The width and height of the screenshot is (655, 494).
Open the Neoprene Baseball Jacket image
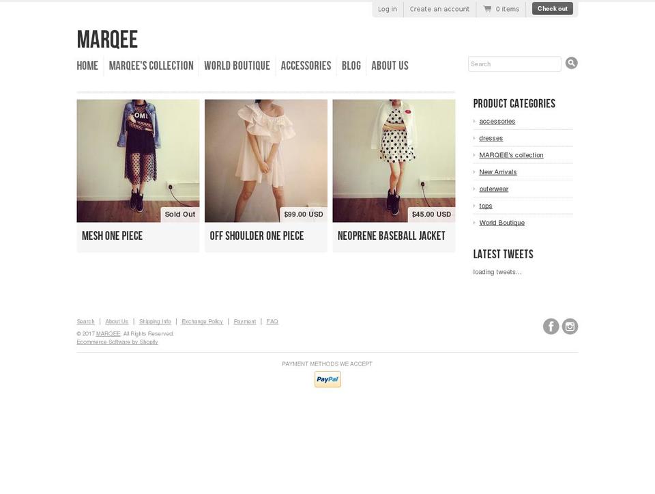pos(394,161)
